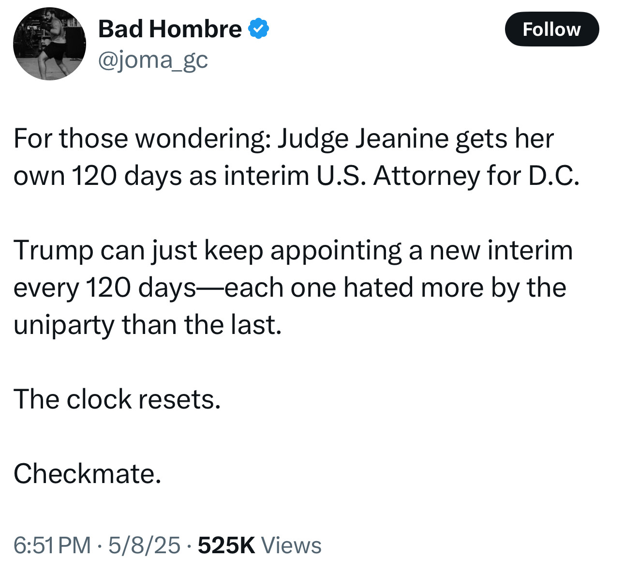Click the phrase "appointing a new interim"
Screen dimensions: 624x575
tap(421, 251)
